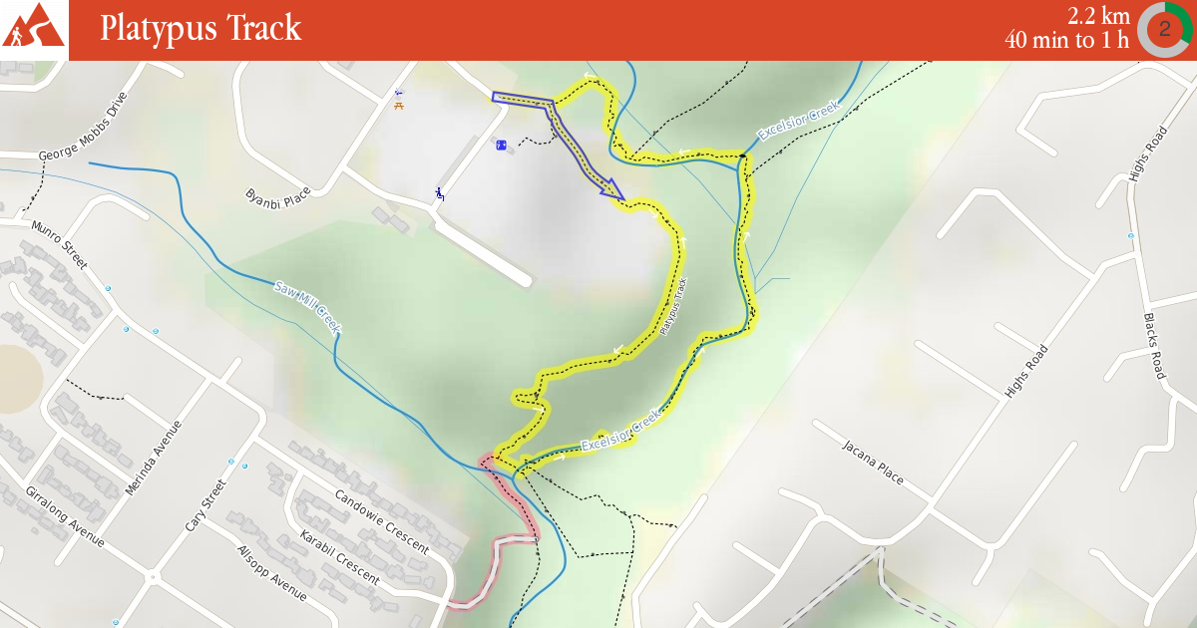Select the Jacana Place street label
The image size is (1197, 628).
(x=873, y=462)
